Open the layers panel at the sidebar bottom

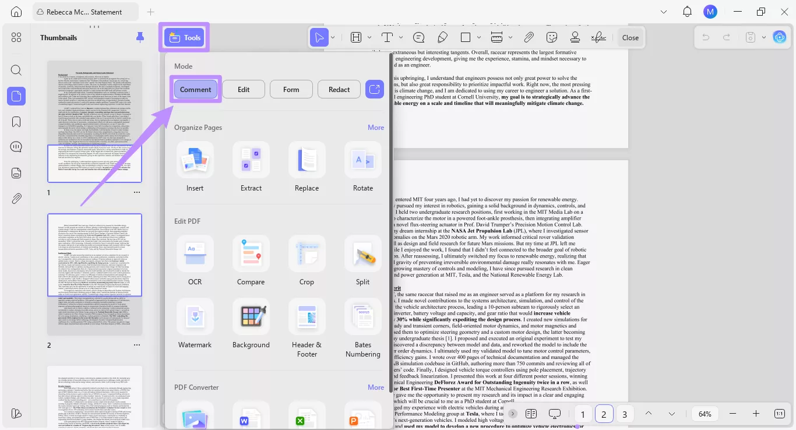16,413
